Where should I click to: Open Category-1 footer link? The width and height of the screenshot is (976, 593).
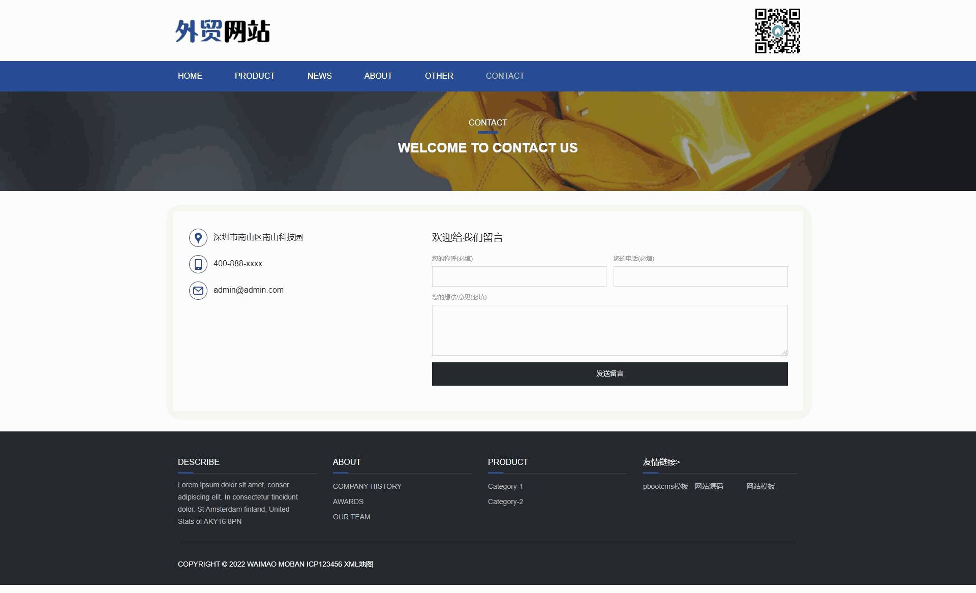[505, 486]
